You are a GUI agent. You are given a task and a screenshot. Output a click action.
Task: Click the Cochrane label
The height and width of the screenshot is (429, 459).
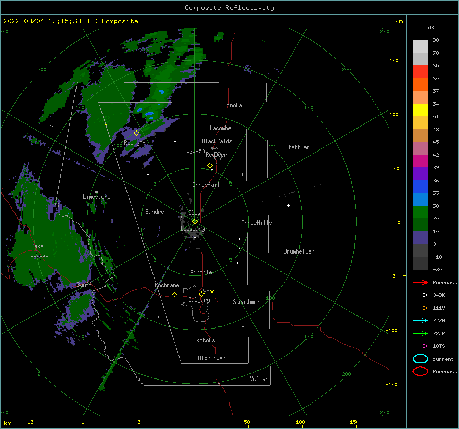tap(167, 285)
